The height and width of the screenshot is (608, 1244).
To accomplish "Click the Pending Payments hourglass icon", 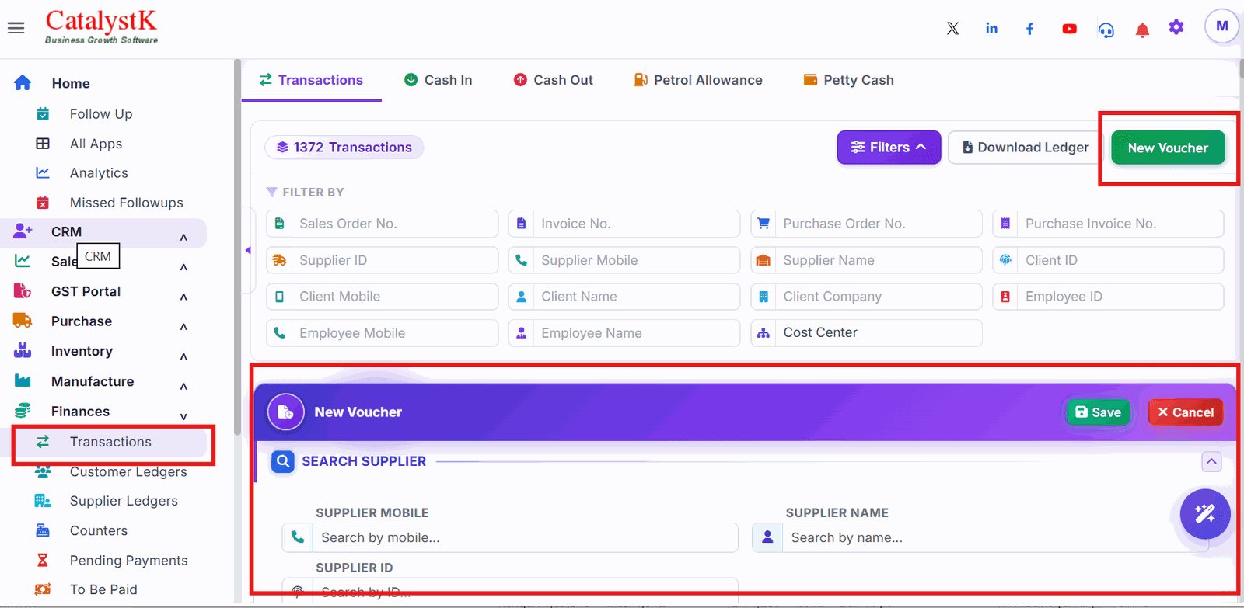I will pos(43,560).
